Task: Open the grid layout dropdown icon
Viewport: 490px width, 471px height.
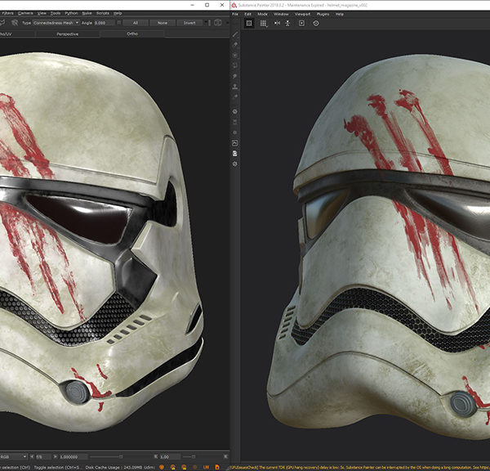Action: (x=264, y=24)
